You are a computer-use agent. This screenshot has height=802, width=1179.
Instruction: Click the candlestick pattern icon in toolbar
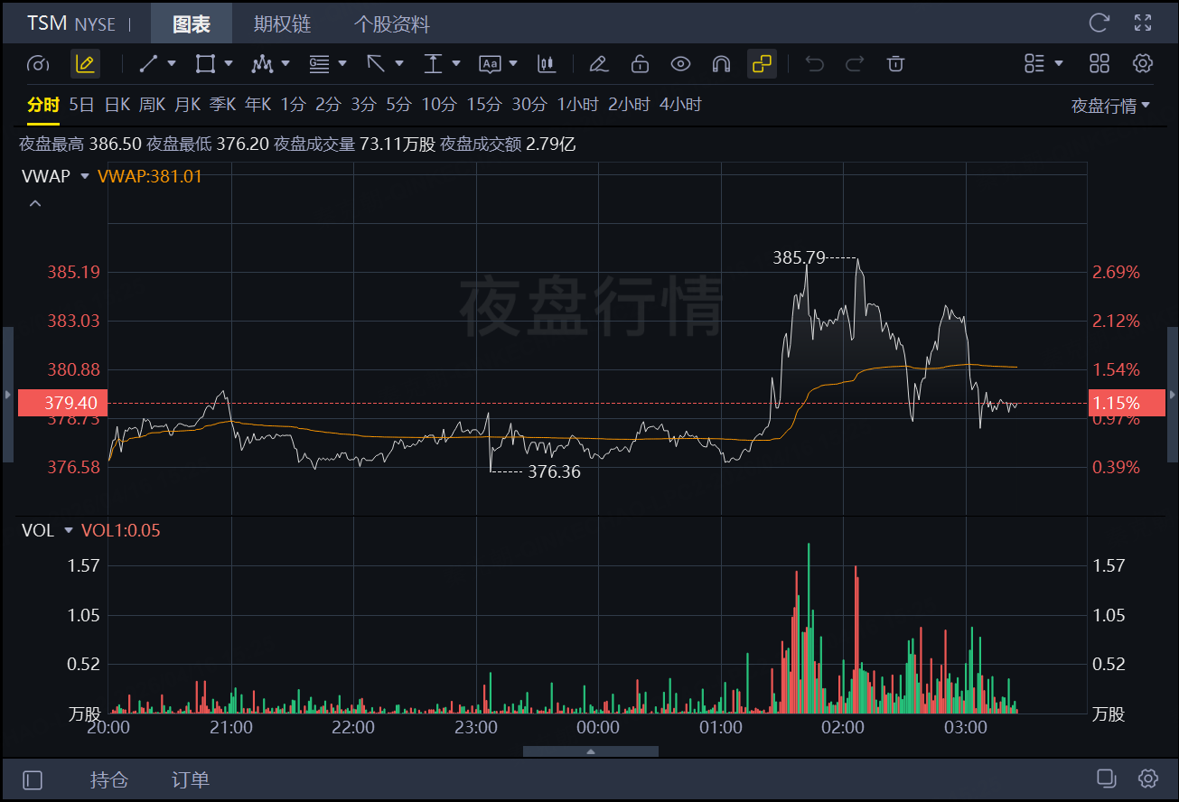546,64
